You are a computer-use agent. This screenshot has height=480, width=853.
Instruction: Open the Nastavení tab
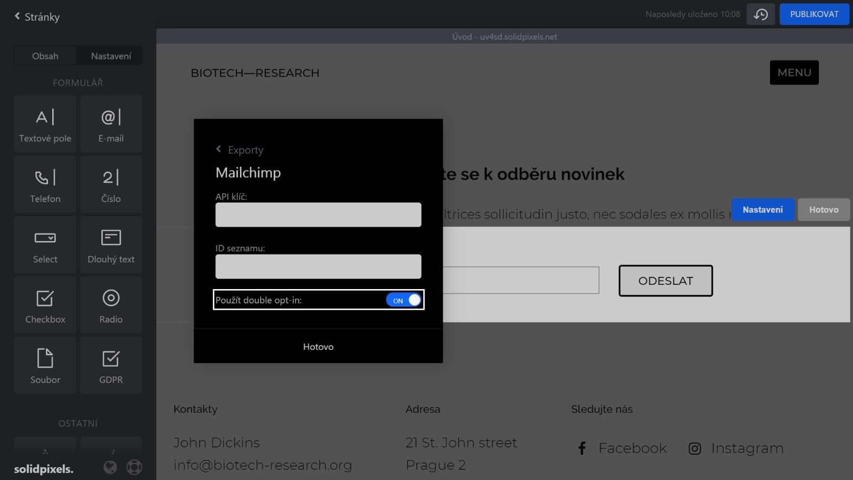point(110,55)
